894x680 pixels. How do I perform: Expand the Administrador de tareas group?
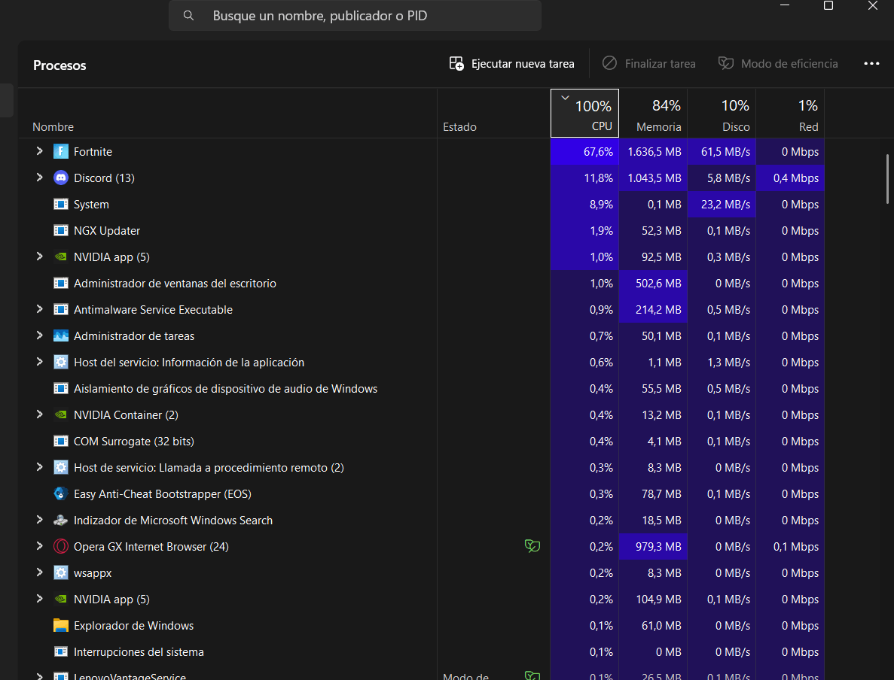point(39,335)
